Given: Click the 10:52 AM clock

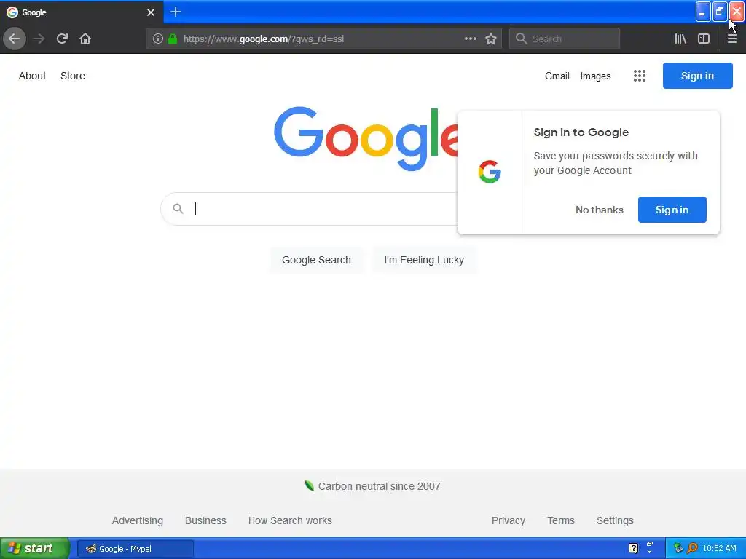Looking at the screenshot, I should pyautogui.click(x=719, y=548).
